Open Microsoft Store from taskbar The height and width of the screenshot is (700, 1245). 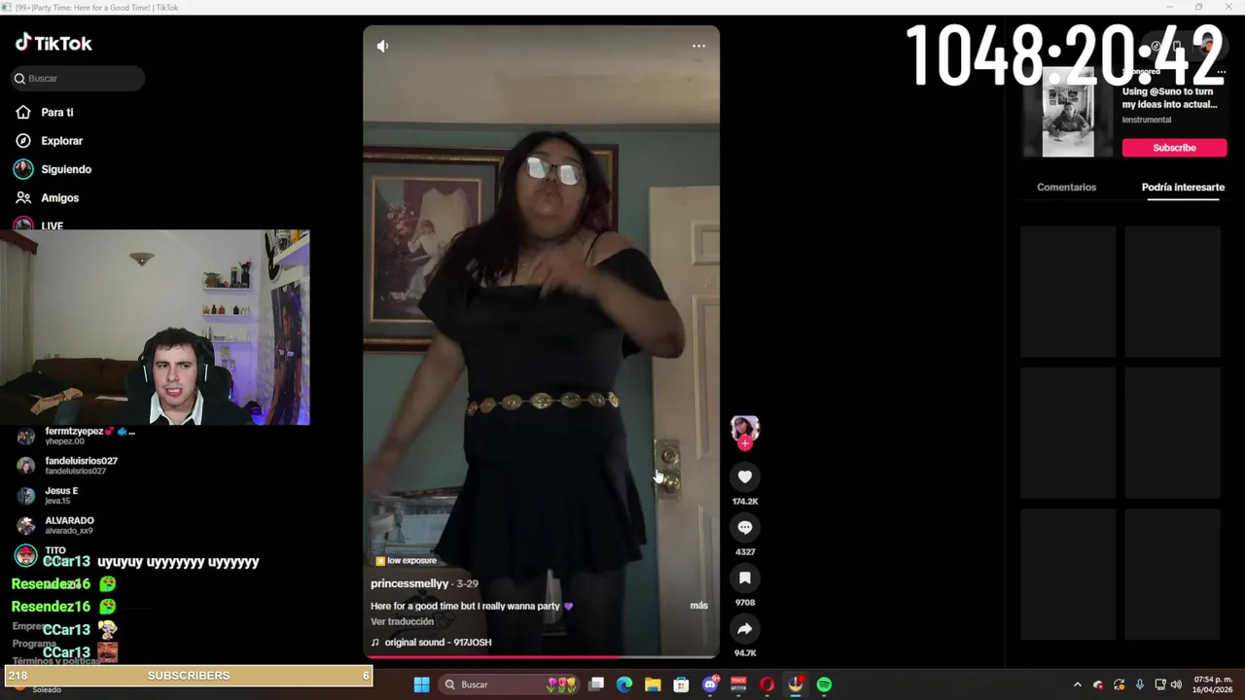click(x=681, y=684)
